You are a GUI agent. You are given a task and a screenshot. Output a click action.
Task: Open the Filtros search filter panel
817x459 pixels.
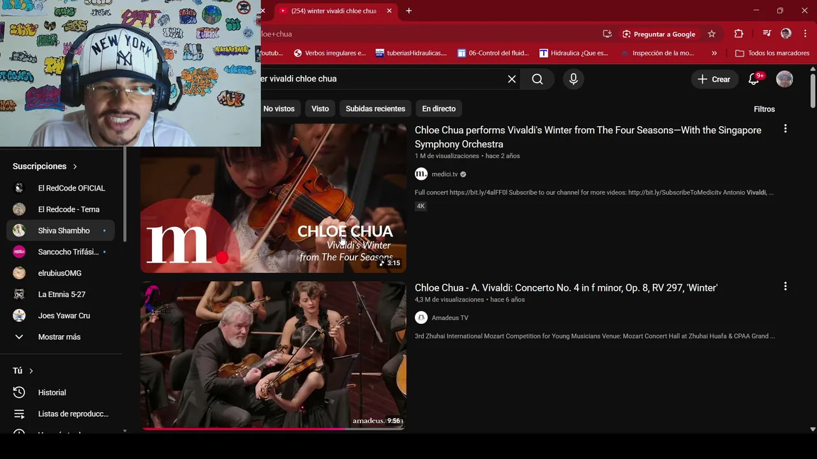coord(764,109)
